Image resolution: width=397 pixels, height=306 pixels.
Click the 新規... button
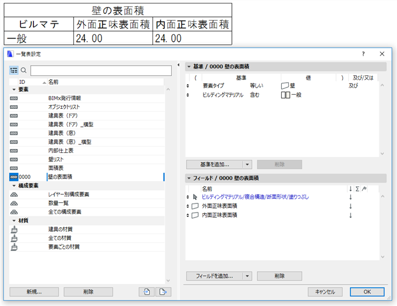coord(34,292)
